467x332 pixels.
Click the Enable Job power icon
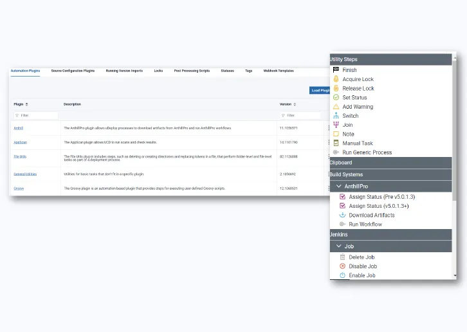[x=342, y=275]
